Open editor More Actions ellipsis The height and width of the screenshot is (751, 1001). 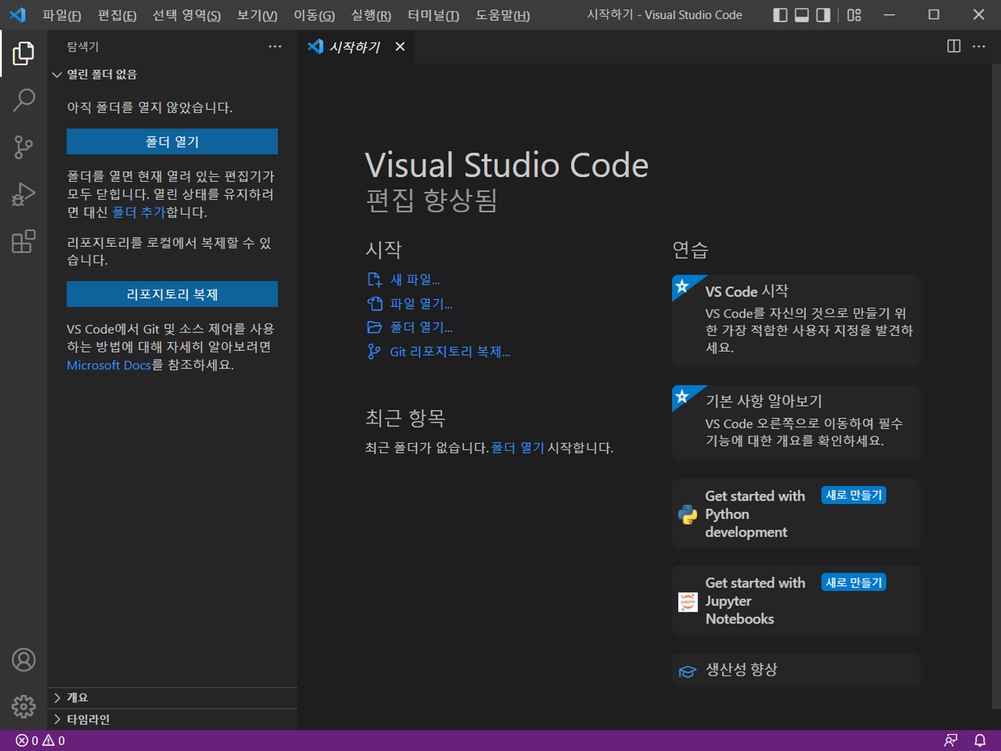click(979, 46)
